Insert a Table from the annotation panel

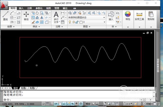[63, 22]
